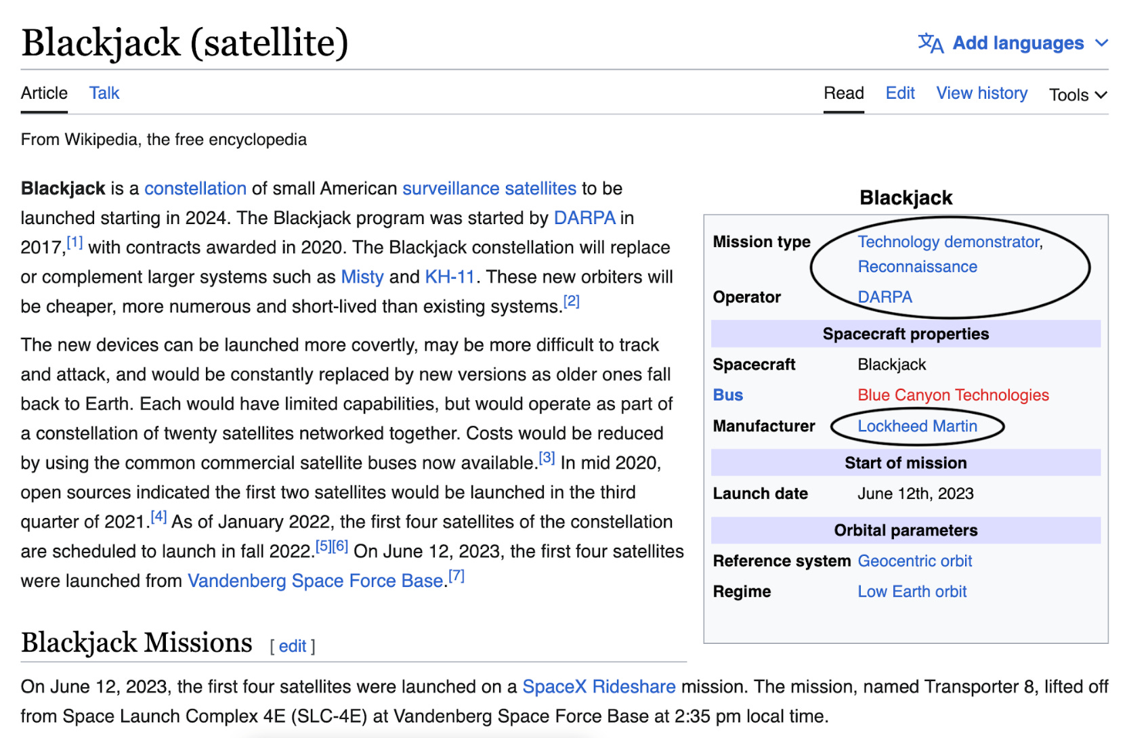Image resolution: width=1127 pixels, height=738 pixels.
Task: Open the Edit tab
Action: coord(900,93)
